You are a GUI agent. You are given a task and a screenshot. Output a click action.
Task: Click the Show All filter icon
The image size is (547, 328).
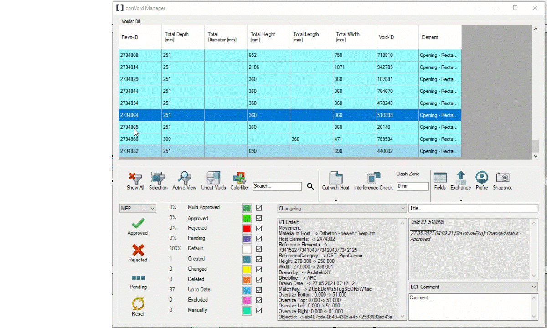[x=135, y=178]
